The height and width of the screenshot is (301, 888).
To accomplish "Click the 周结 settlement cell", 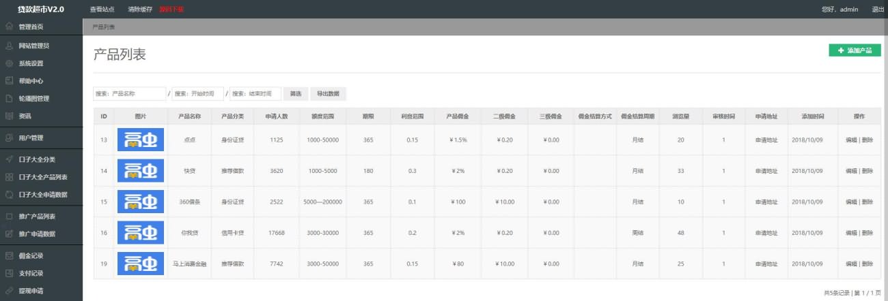I will point(637,233).
